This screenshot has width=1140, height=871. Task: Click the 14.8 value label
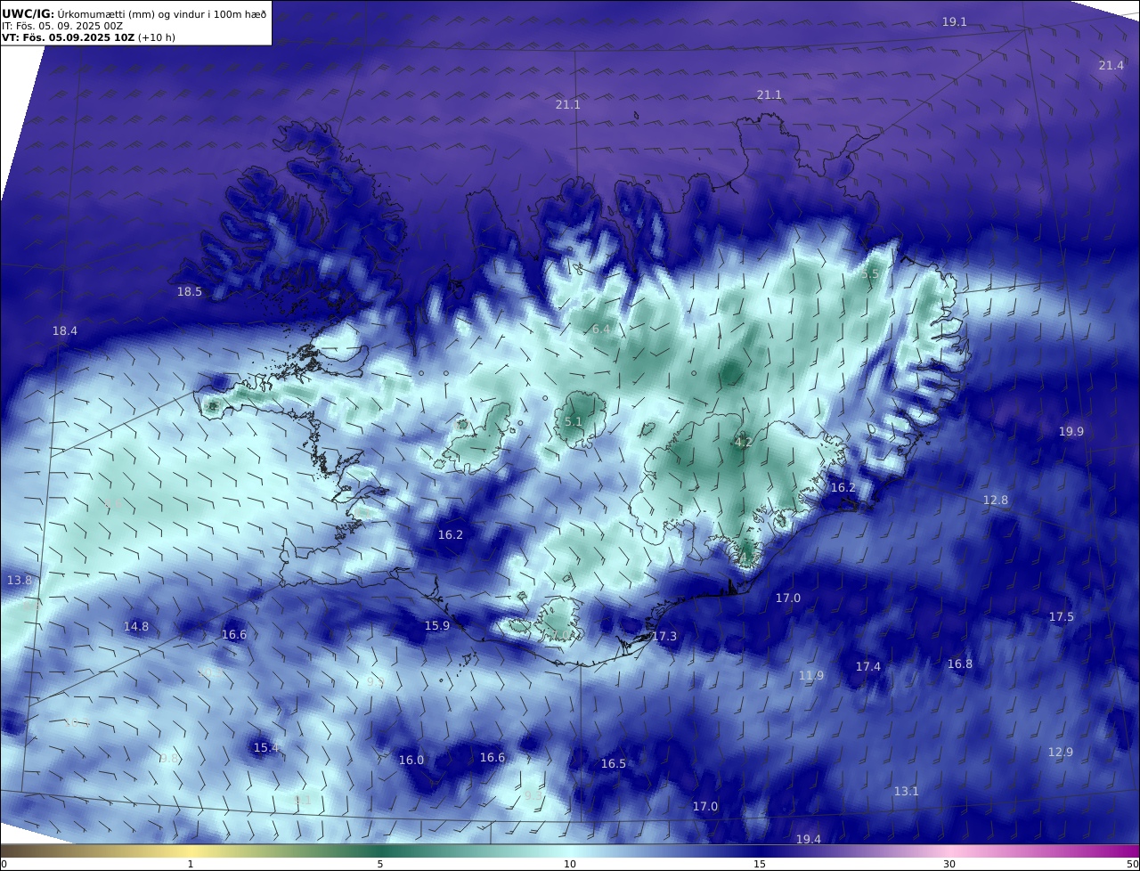135,626
